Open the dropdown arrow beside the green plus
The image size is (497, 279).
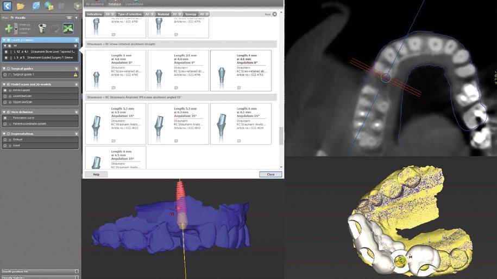pyautogui.click(x=16, y=29)
